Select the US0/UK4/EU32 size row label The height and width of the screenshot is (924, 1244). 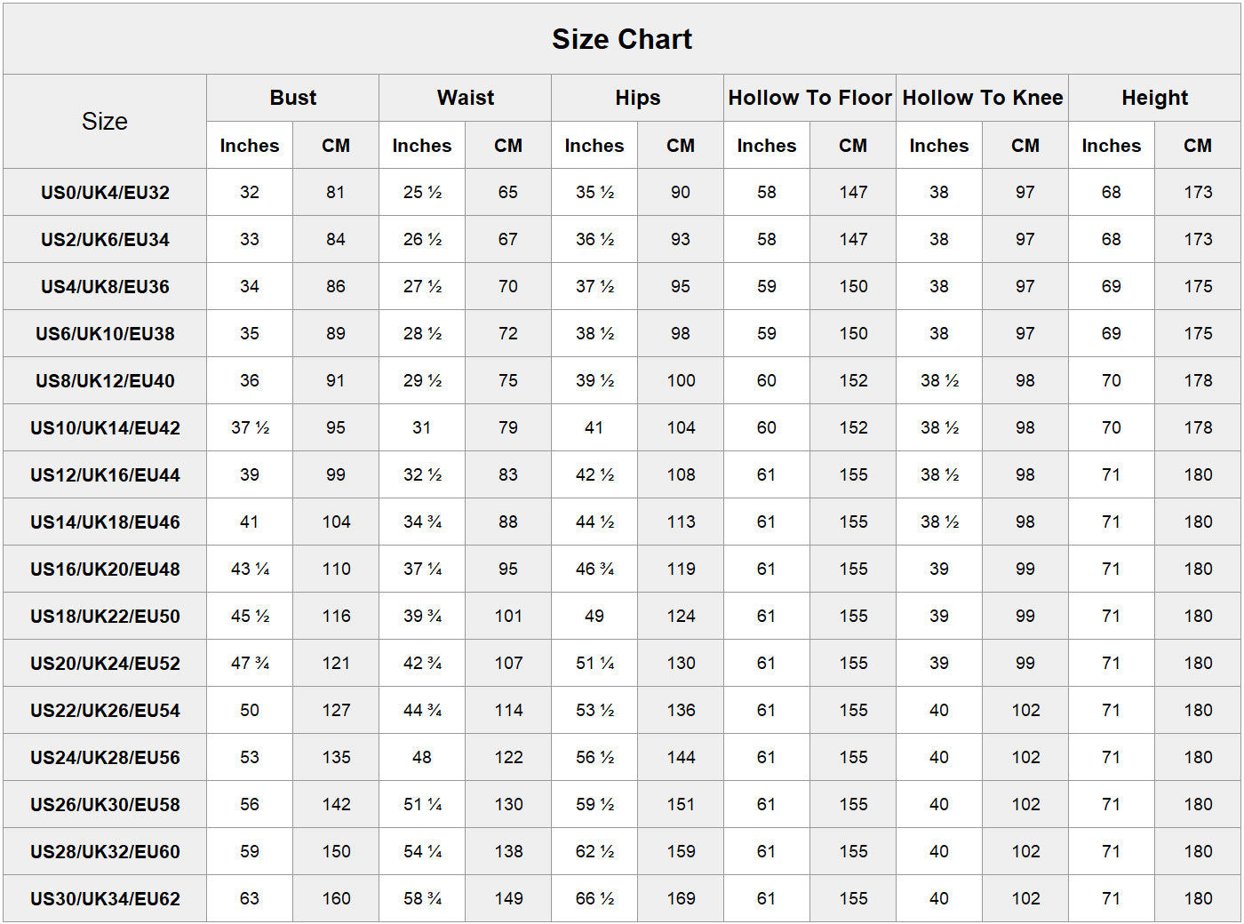tap(105, 193)
